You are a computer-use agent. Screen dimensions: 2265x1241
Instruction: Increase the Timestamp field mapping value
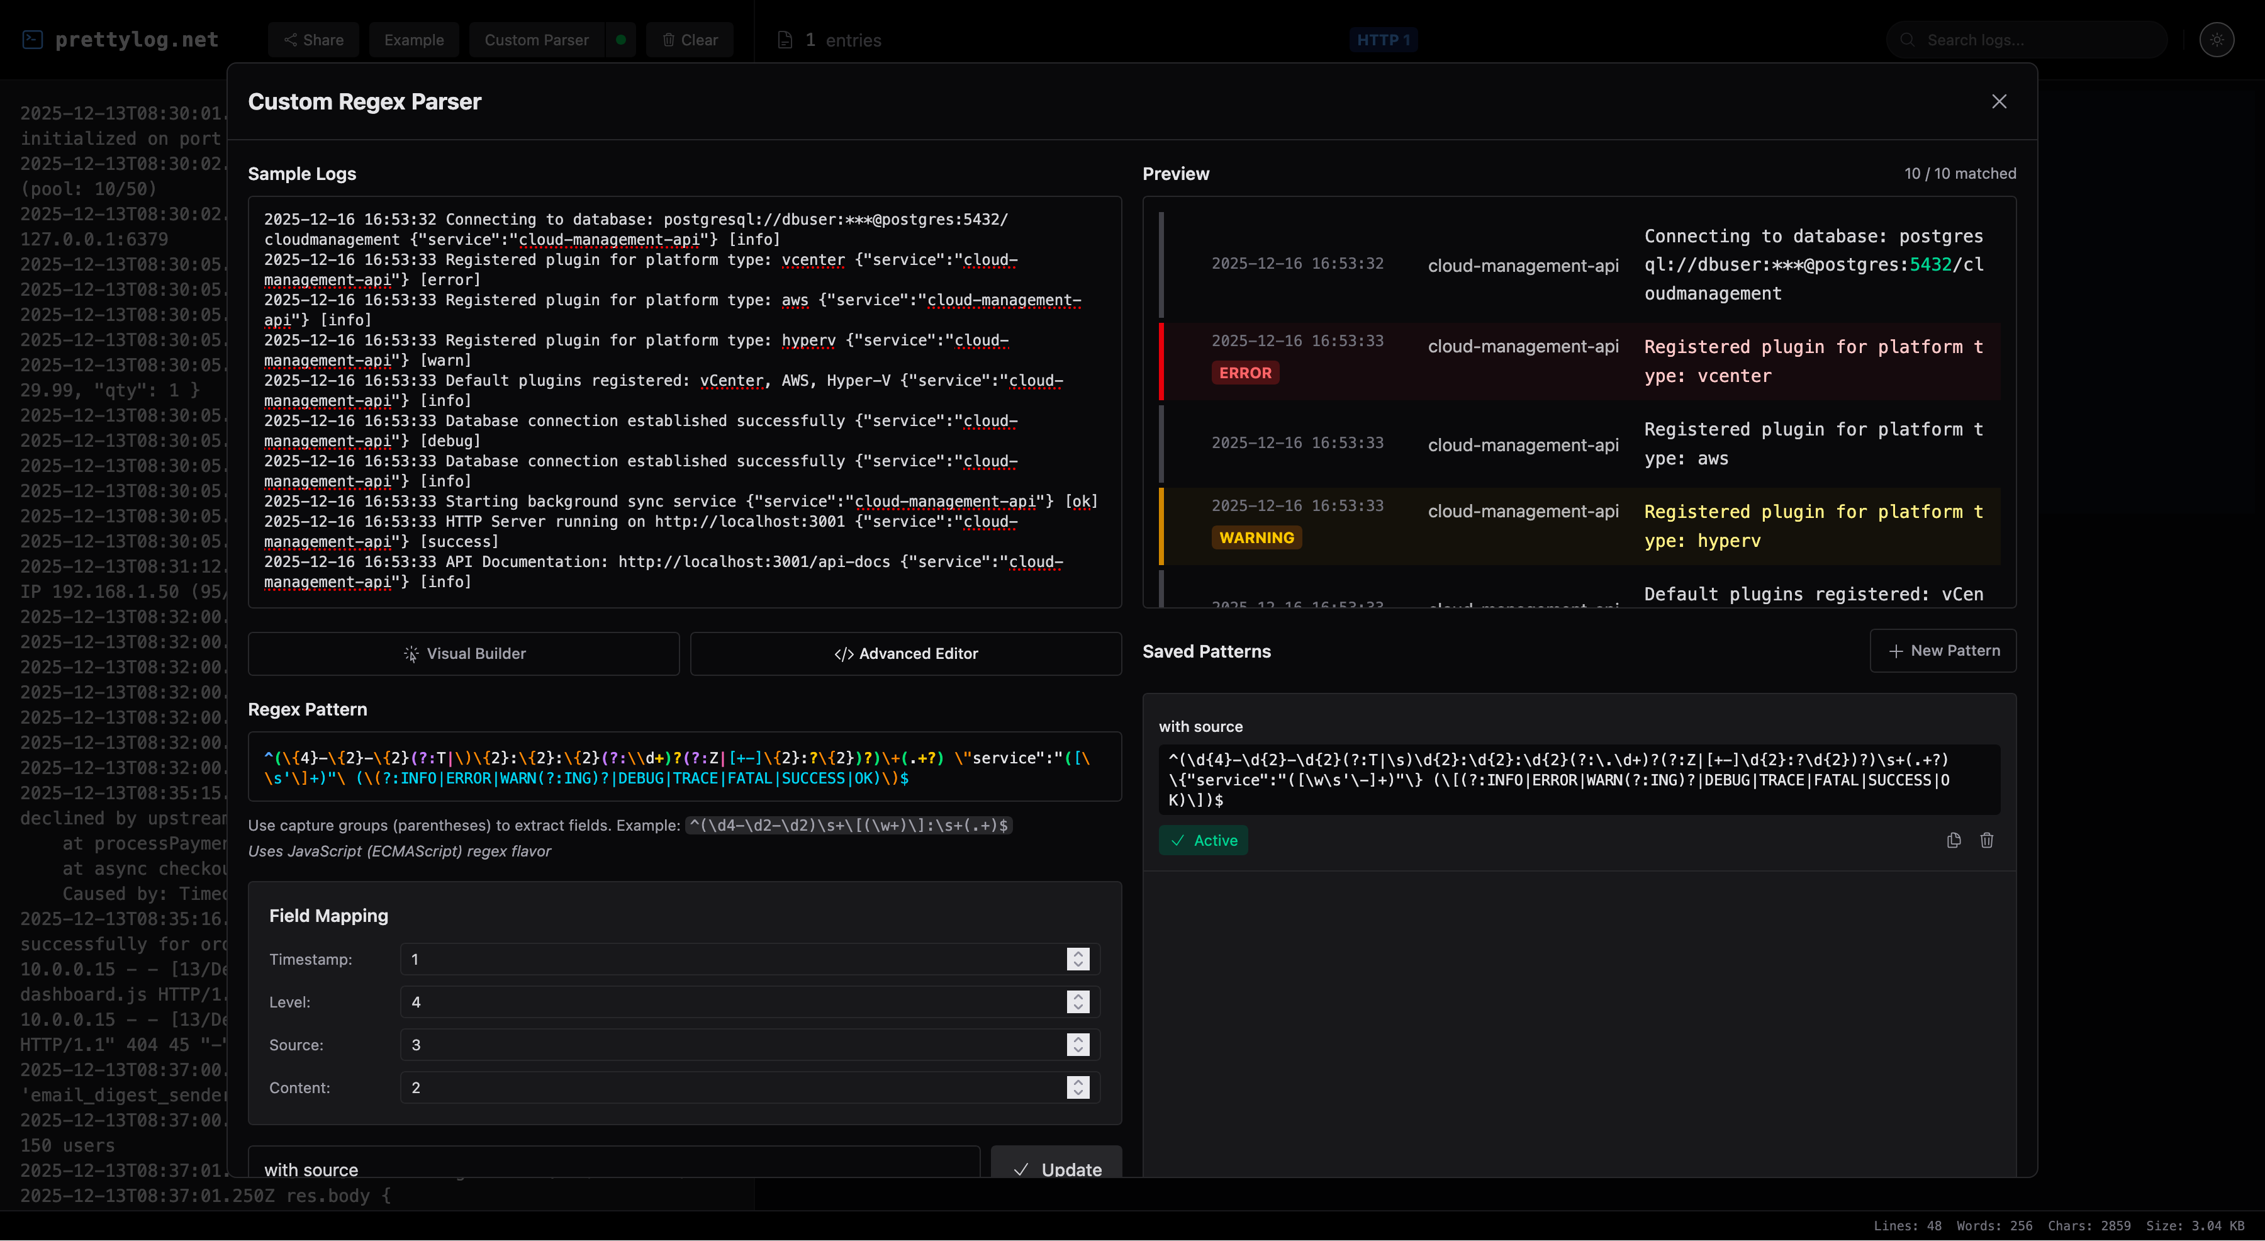pyautogui.click(x=1078, y=958)
